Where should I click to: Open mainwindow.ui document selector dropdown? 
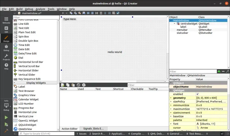[x=63, y=13]
